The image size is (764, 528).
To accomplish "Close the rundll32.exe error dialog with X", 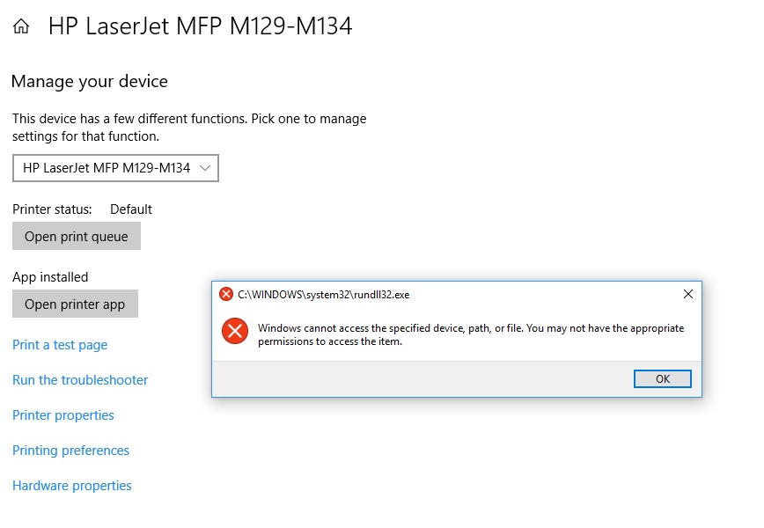I will [x=688, y=294].
